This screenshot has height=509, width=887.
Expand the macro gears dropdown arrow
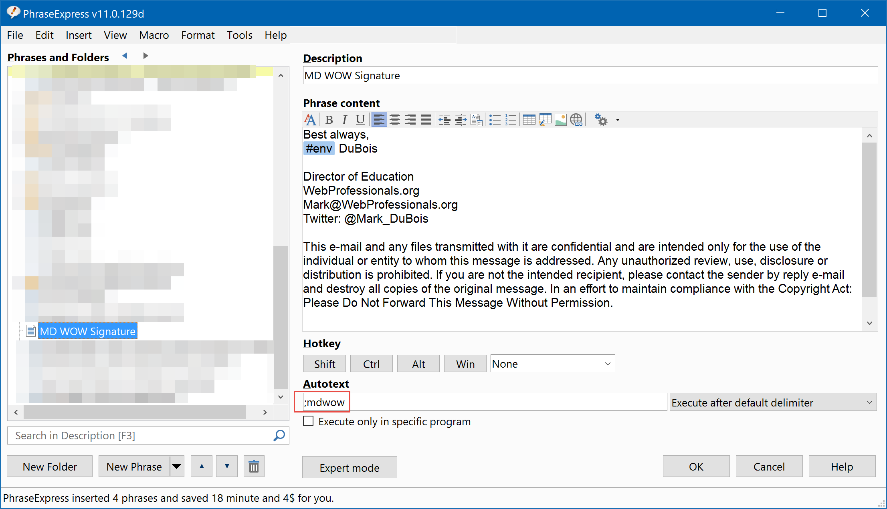click(x=618, y=120)
